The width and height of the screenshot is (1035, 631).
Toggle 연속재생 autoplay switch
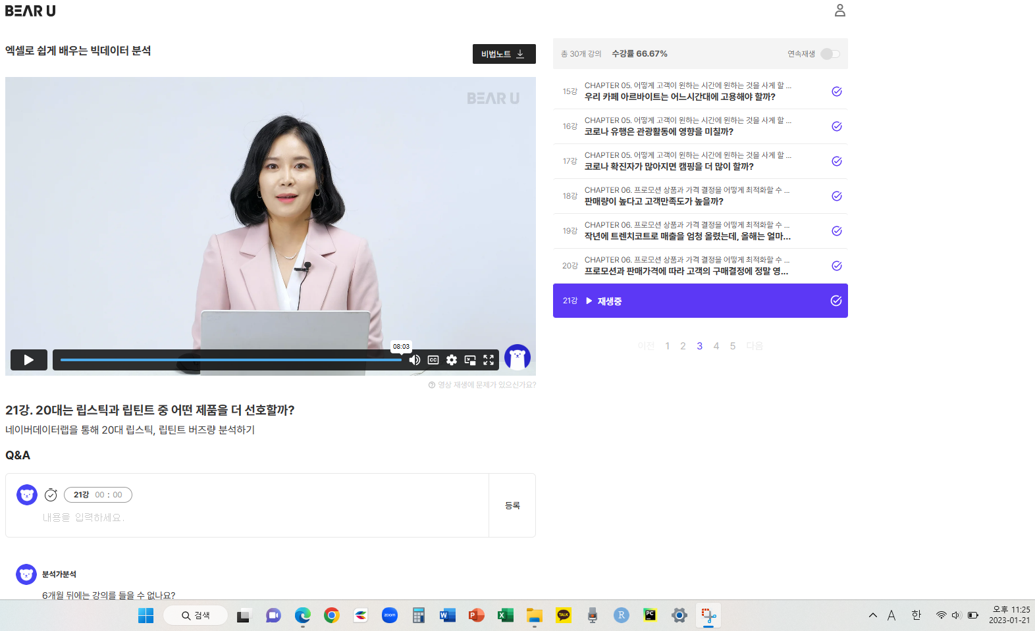click(830, 54)
